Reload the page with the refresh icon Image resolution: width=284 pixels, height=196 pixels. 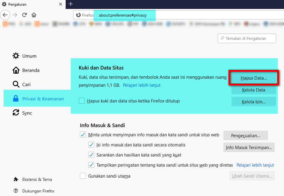[24, 15]
